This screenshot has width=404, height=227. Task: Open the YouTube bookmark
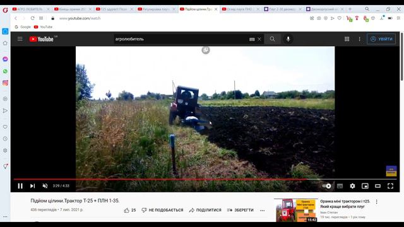44,26
